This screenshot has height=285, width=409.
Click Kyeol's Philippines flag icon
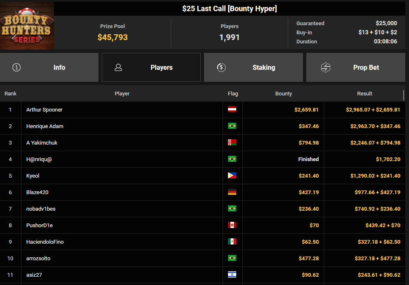232,176
